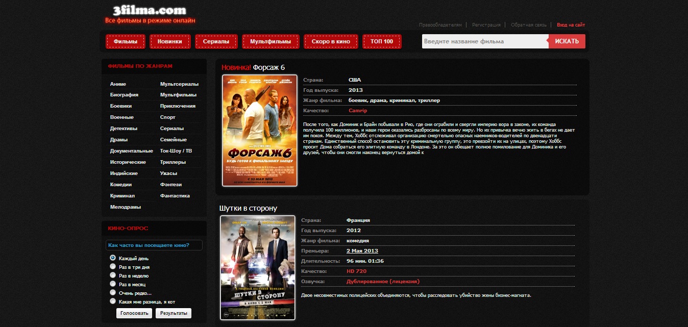Browse the Детективы genre
688x327 pixels.
(x=124, y=129)
